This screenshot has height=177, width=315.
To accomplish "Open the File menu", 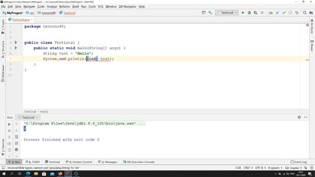I will click(x=3, y=6).
